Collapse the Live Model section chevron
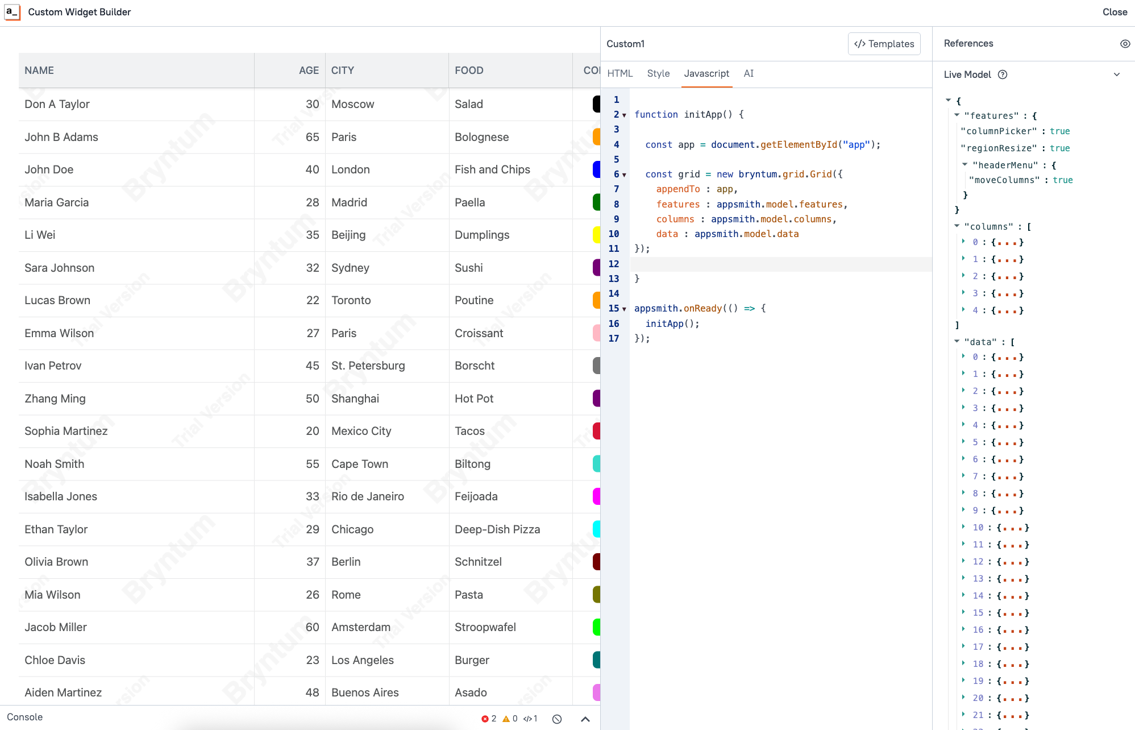 1117,74
